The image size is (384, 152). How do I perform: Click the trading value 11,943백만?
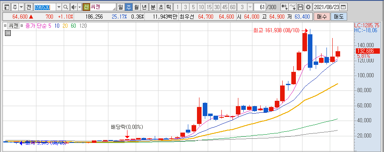(165, 17)
